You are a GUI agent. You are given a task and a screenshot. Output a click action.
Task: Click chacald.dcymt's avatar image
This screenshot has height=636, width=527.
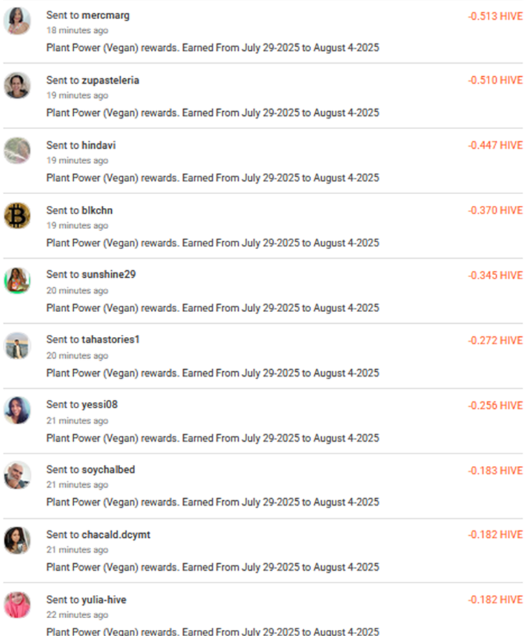click(17, 540)
